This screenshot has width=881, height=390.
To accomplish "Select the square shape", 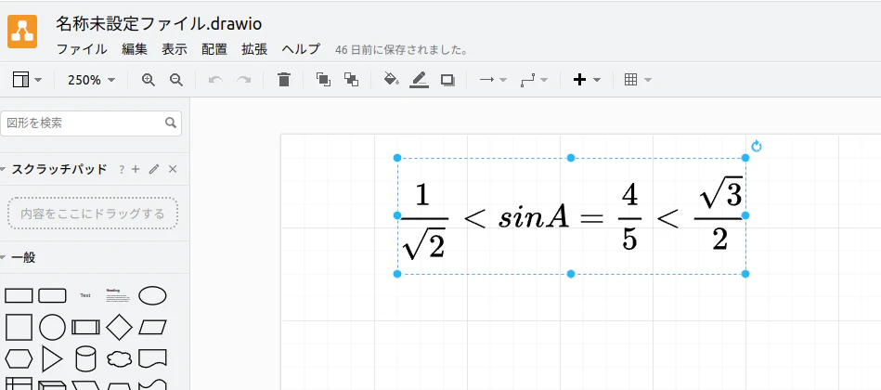I will pos(19,327).
